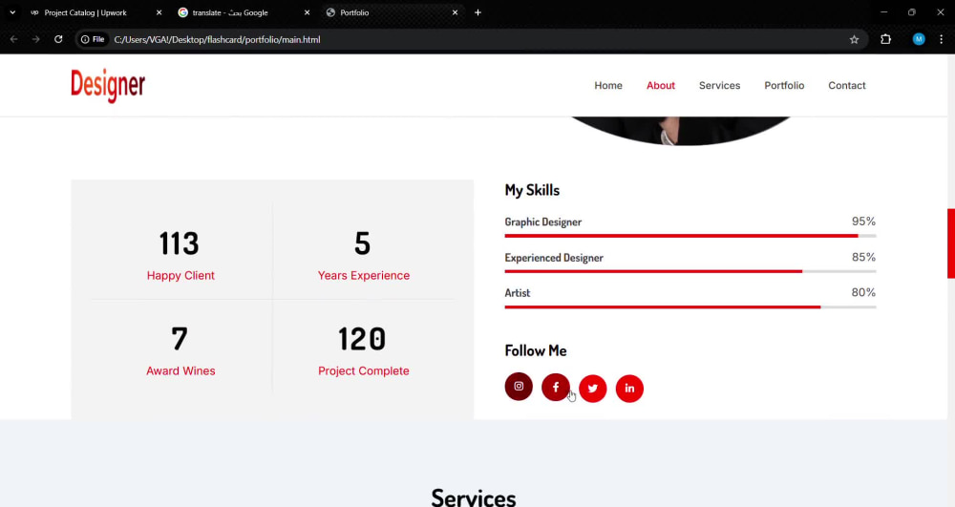Screen dimensions: 955x507
Task: Expand the tab search dropdown arrow
Action: pos(12,12)
